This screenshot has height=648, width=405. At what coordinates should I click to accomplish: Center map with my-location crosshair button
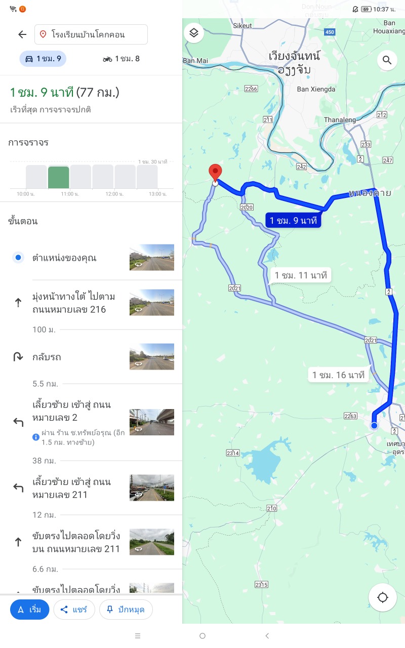coord(383,597)
